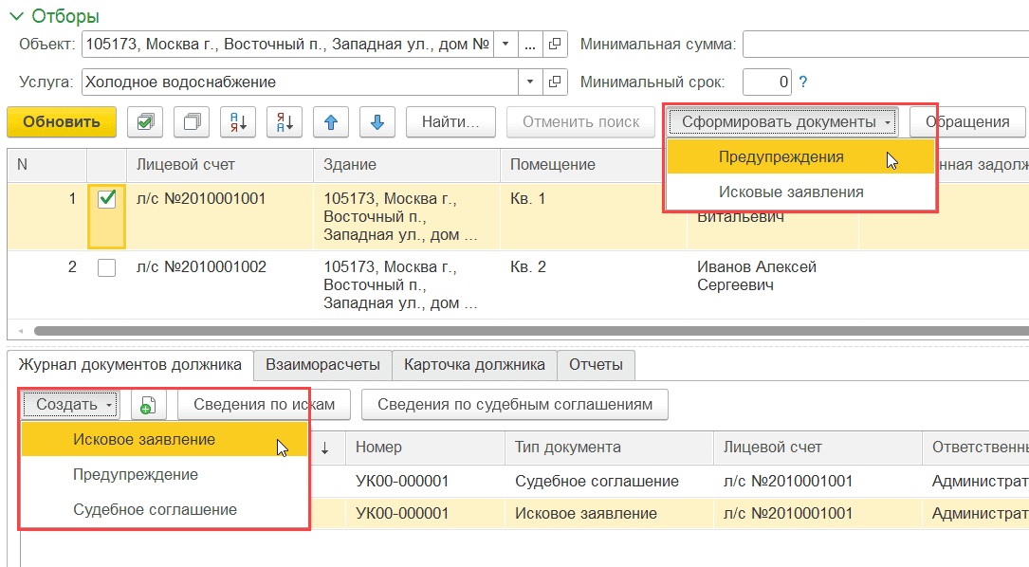Expand the Создать menu
Image resolution: width=1029 pixels, height=567 pixels.
click(x=69, y=403)
